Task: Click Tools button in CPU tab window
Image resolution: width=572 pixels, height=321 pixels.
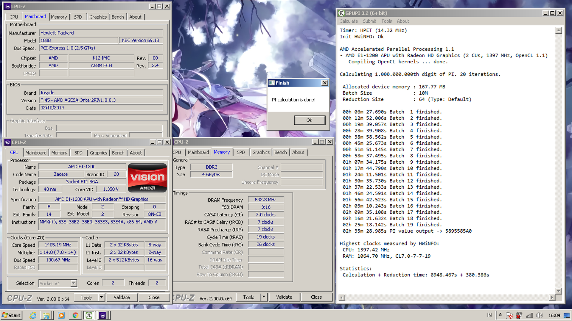Action: click(x=86, y=297)
